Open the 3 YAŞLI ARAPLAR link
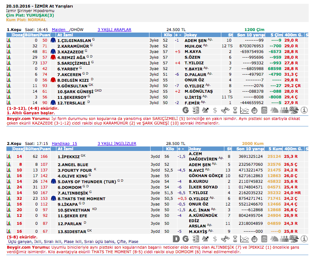 tap(114, 30)
